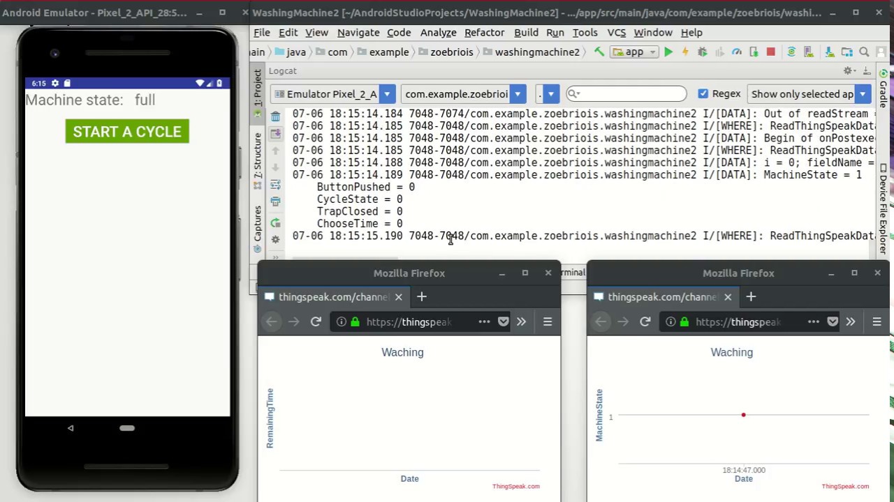Close thingspeak tab in right Firefox
This screenshot has height=502, width=894.
[728, 297]
